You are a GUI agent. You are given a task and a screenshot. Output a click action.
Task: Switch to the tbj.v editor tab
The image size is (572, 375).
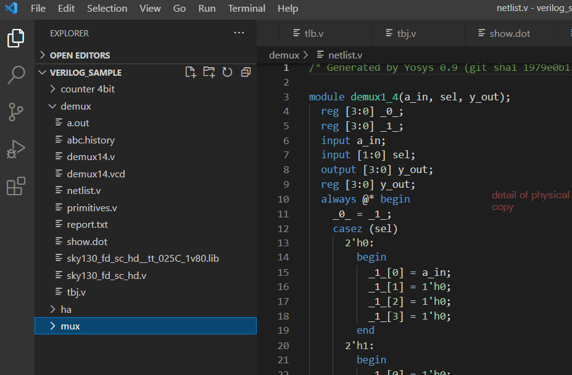(x=418, y=33)
